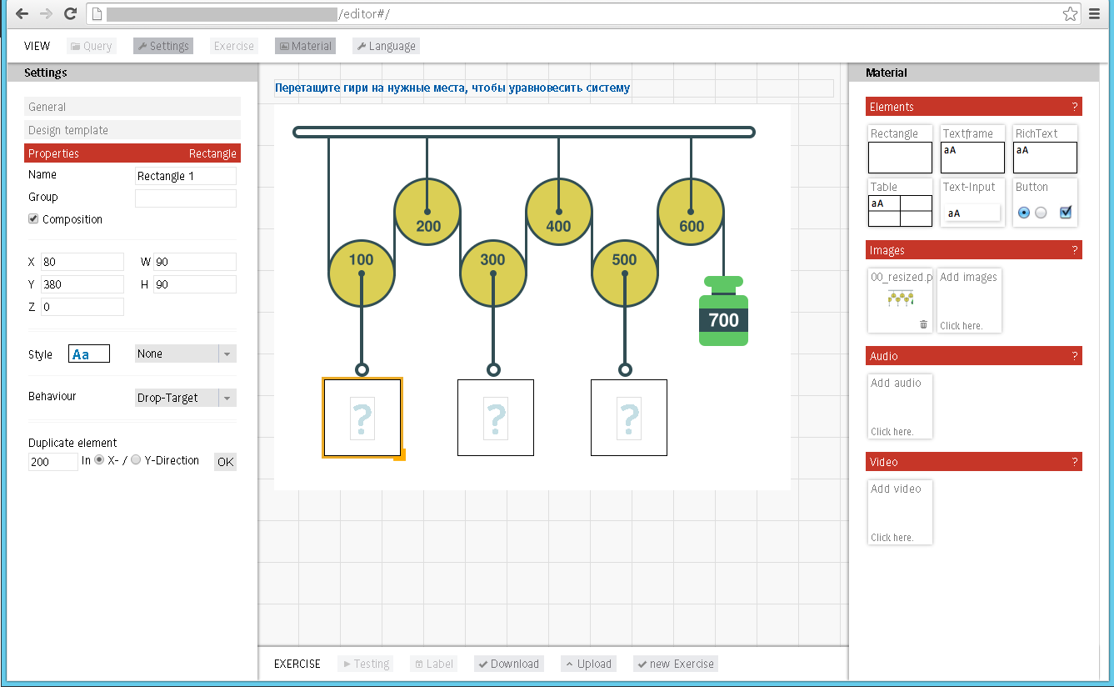Open the browser hamburger menu
1114x687 pixels.
[1095, 13]
